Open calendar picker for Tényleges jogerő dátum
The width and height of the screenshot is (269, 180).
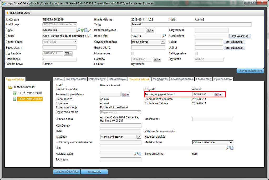pos(218,94)
